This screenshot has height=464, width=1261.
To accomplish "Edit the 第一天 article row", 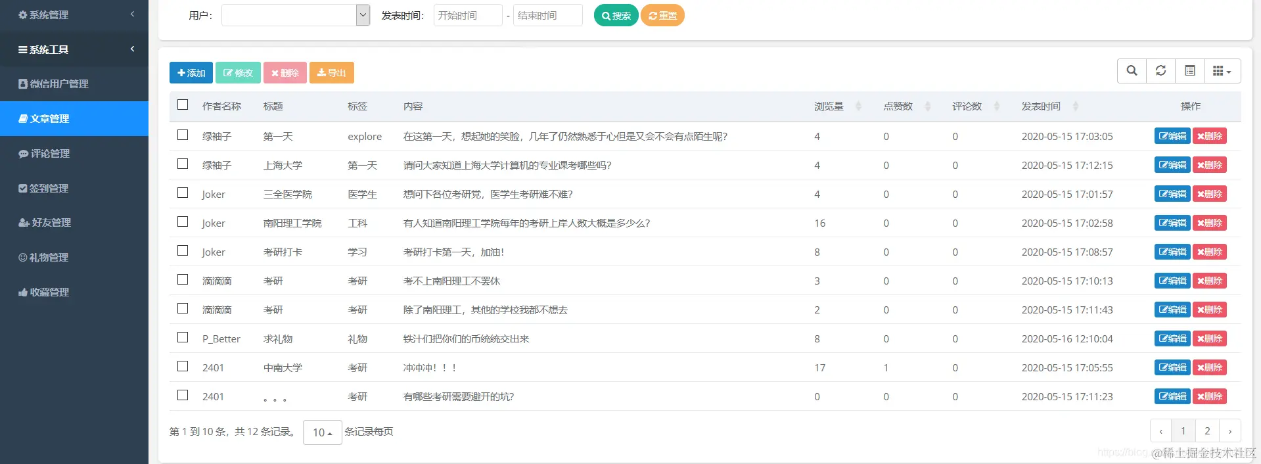I will (x=1172, y=136).
